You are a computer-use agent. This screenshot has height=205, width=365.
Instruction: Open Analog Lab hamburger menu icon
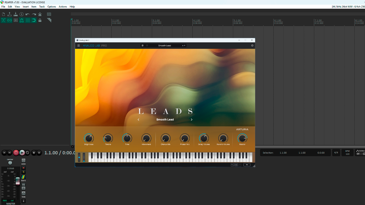79,46
